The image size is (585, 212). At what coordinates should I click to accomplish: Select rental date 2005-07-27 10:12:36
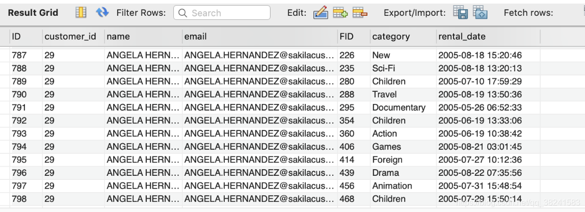coord(488,160)
